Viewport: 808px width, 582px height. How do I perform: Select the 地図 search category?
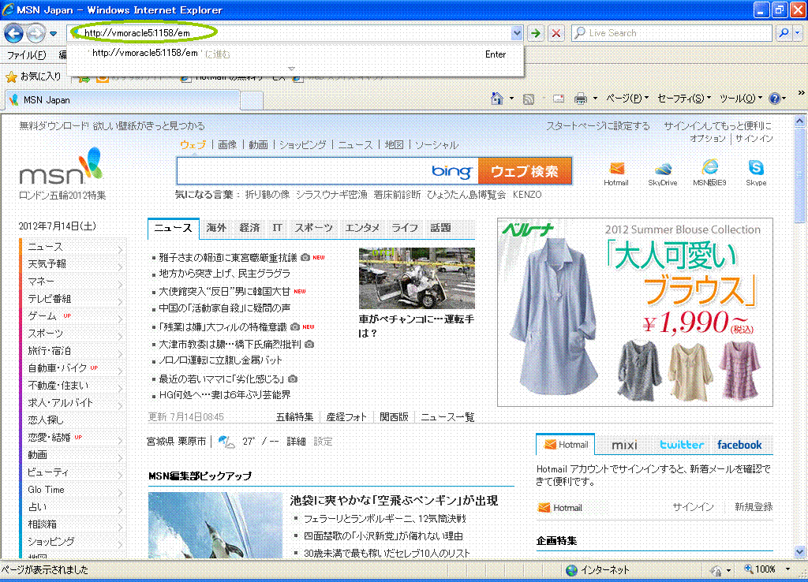coord(395,145)
